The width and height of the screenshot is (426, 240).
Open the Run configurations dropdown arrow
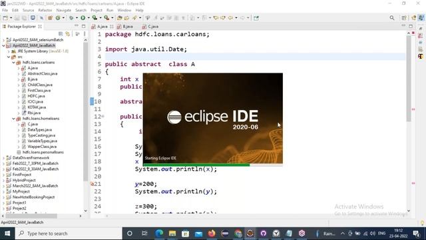pyautogui.click(x=89, y=18)
